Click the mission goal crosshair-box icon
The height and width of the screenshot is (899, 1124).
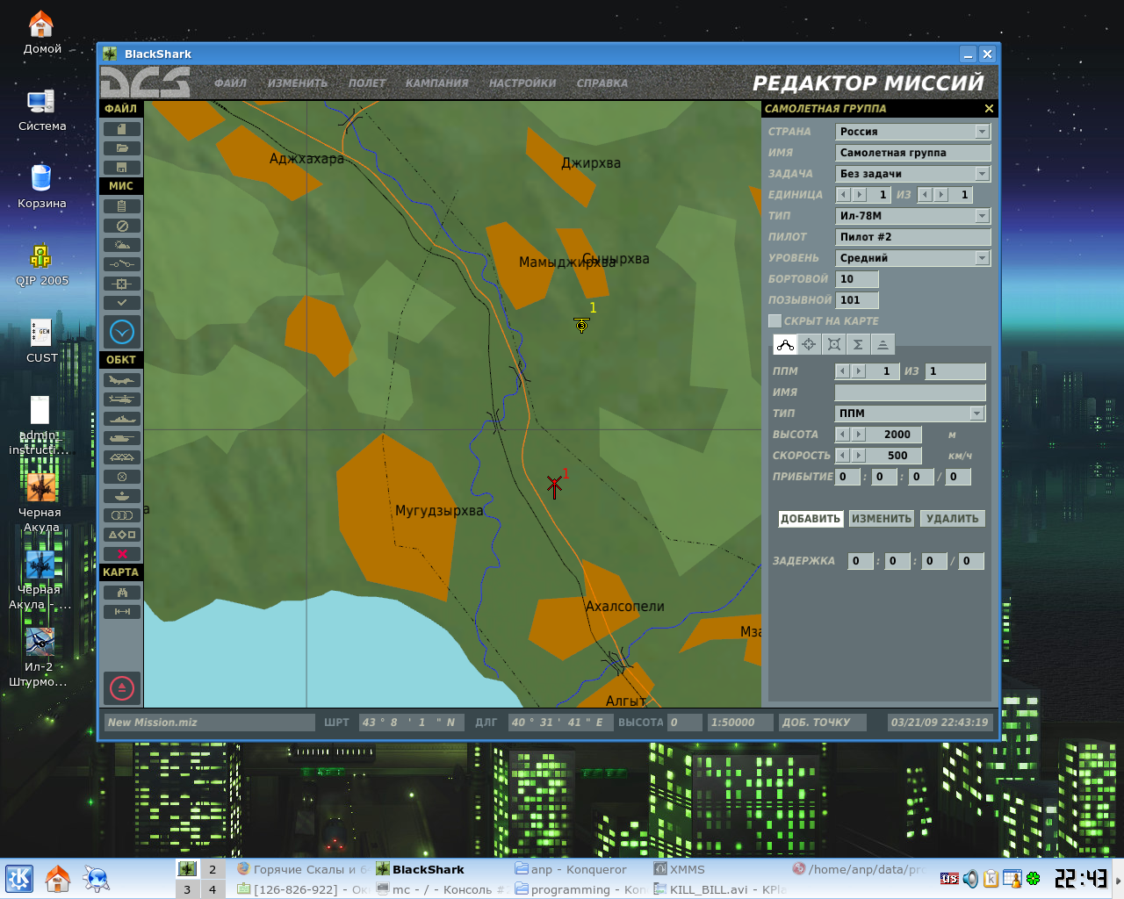(x=121, y=284)
